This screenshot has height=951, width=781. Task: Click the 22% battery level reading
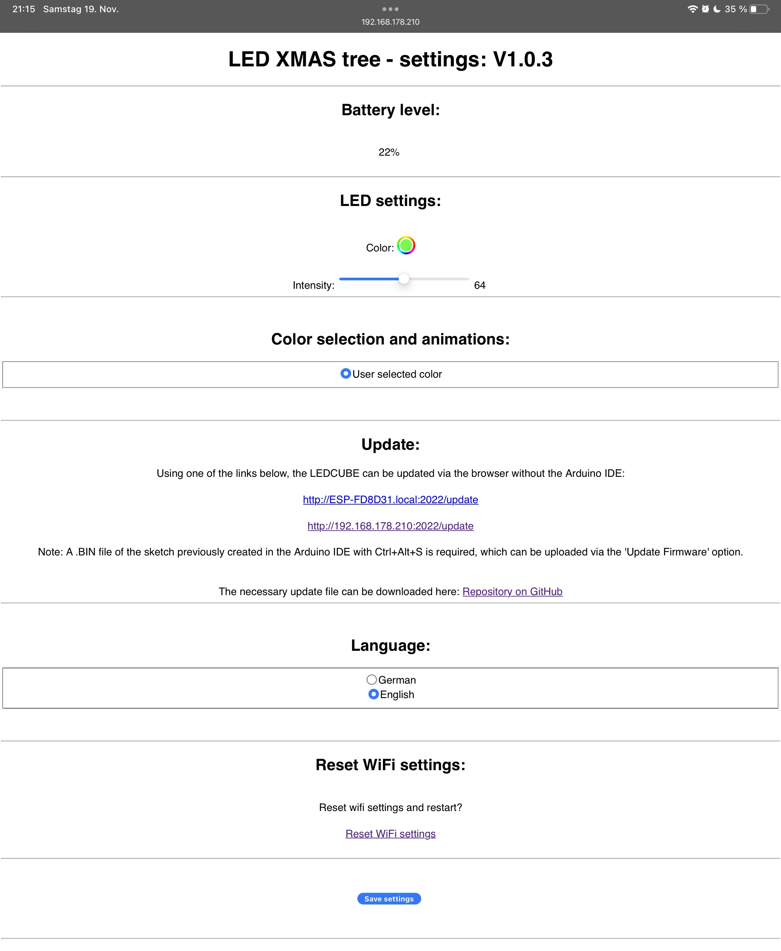coord(389,152)
